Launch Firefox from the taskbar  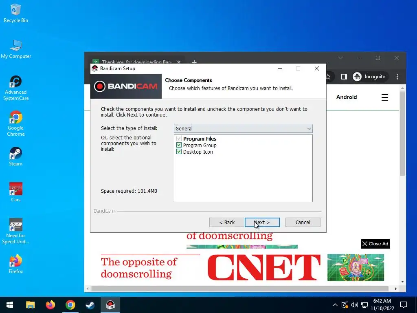pos(50,305)
